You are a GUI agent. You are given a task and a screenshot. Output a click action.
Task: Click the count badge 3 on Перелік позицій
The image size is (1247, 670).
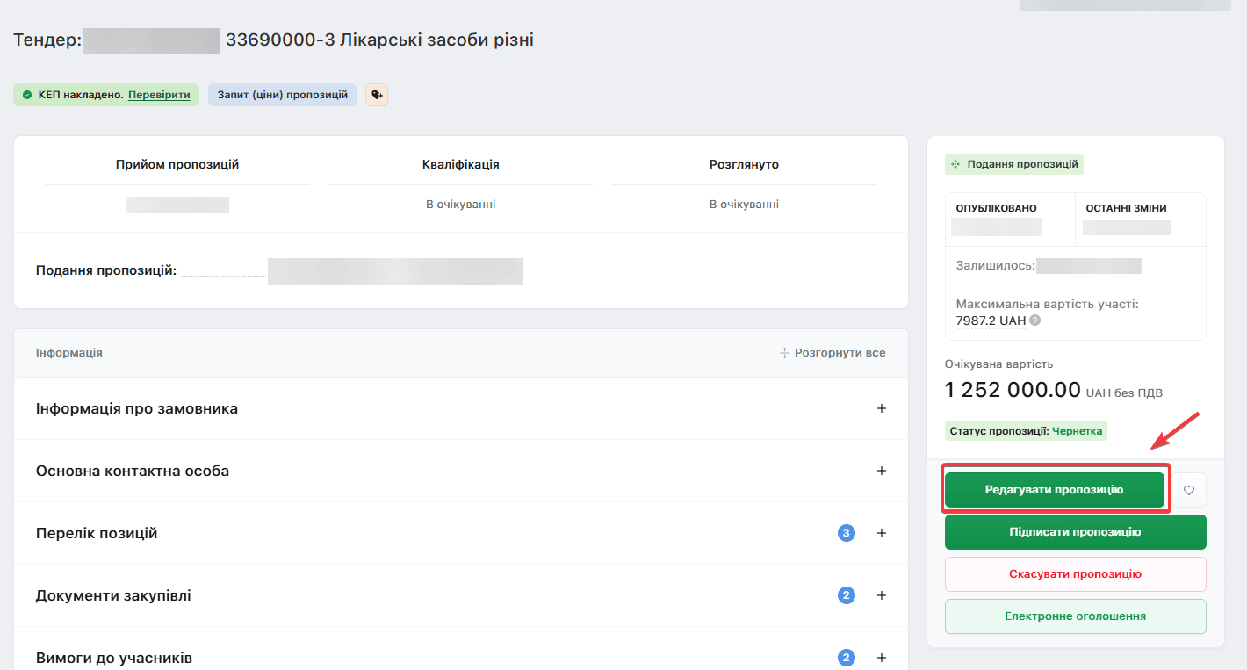pyautogui.click(x=847, y=533)
